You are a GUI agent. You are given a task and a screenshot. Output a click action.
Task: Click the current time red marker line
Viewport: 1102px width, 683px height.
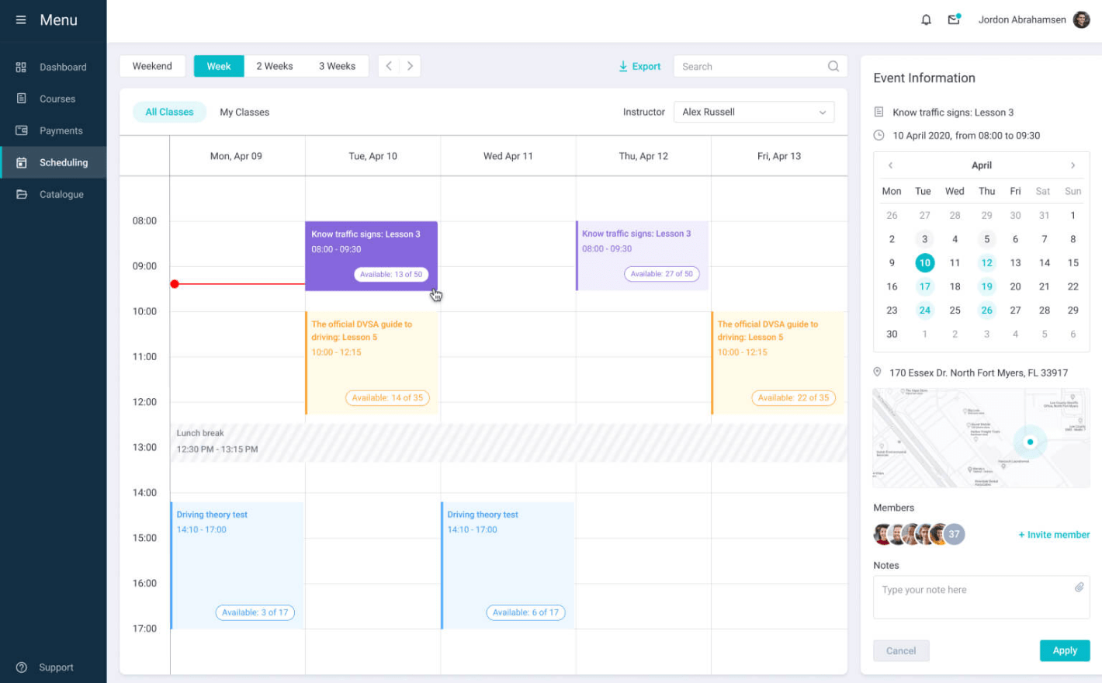[x=233, y=283]
